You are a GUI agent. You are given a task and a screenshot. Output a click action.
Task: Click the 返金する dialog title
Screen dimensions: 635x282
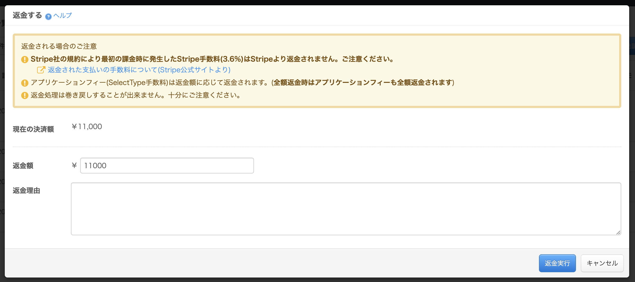27,15
